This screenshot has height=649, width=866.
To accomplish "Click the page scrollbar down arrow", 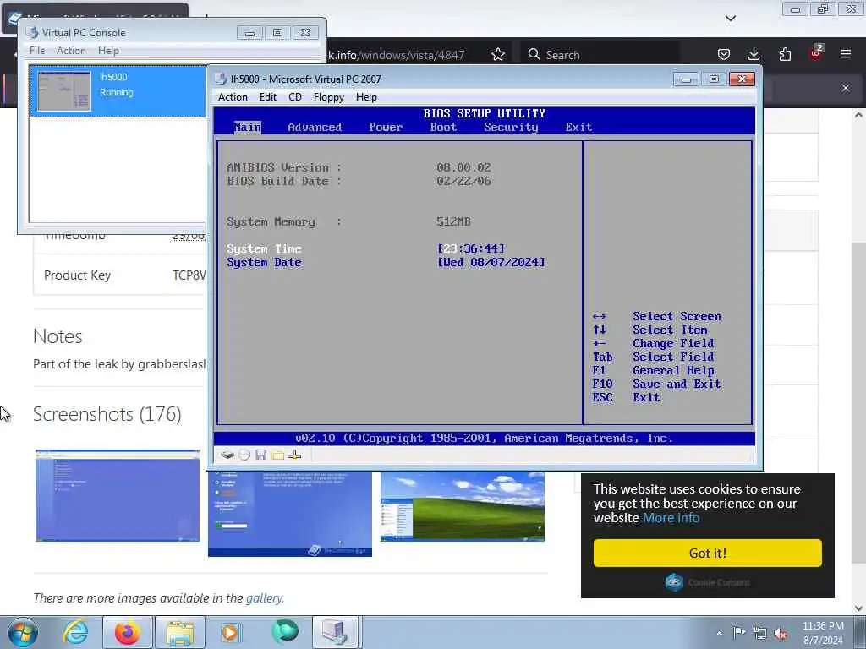I will (858, 608).
